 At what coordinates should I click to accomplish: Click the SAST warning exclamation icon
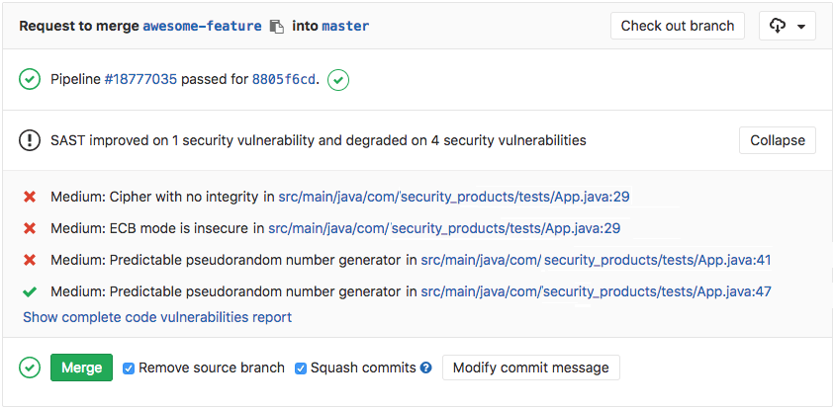(x=30, y=140)
